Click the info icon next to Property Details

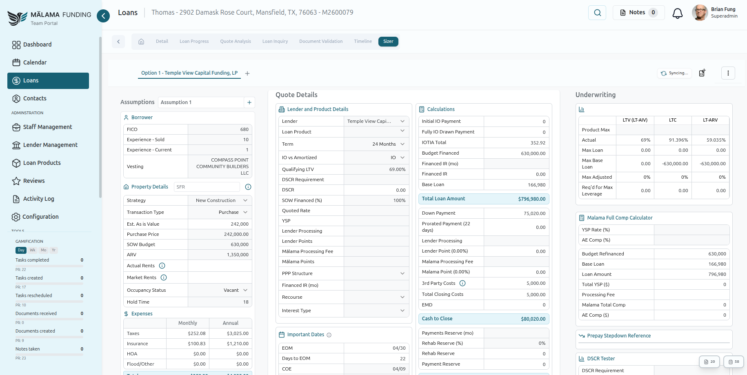point(248,186)
